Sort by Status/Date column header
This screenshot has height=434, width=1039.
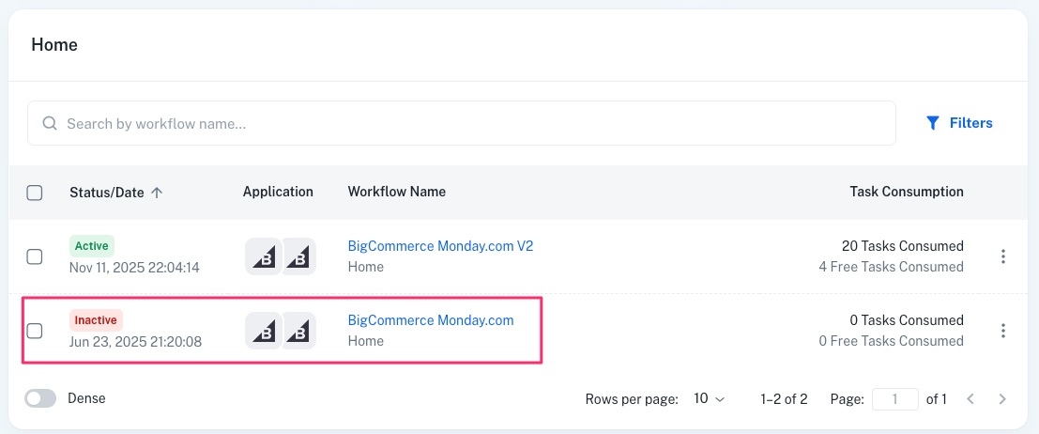[x=107, y=193]
